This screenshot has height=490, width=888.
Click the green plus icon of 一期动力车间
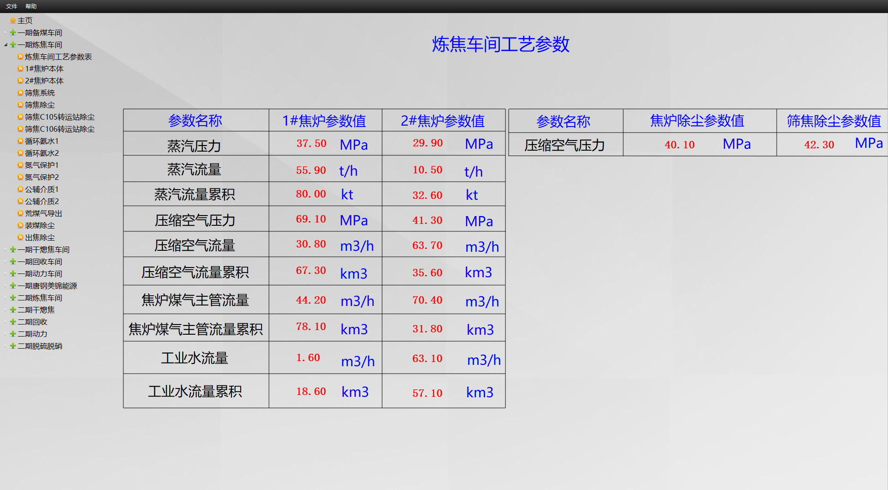tap(13, 274)
